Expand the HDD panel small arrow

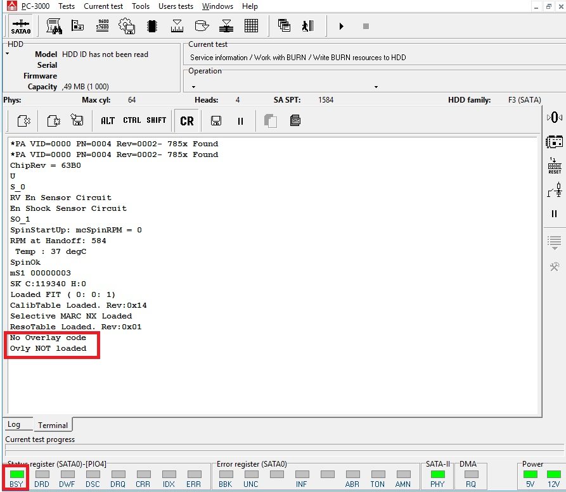click(x=7, y=54)
